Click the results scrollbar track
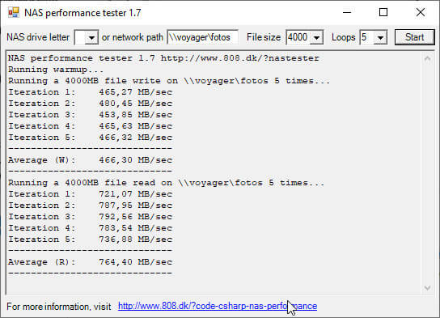Image resolution: width=440 pixels, height=318 pixels. tap(427, 173)
